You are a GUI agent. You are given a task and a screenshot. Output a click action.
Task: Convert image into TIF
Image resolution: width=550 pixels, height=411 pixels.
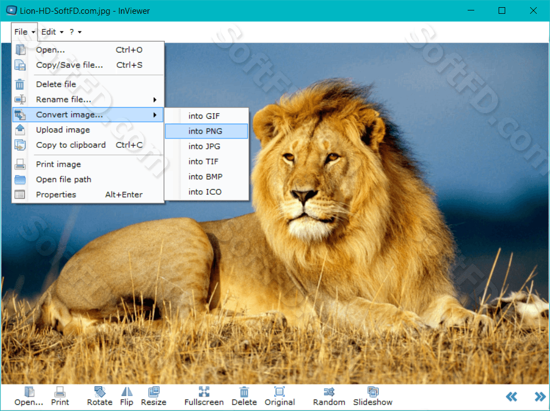207,162
